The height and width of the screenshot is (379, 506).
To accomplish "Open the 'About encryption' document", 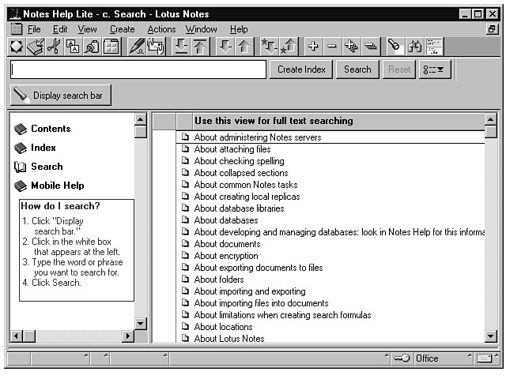I will (226, 256).
